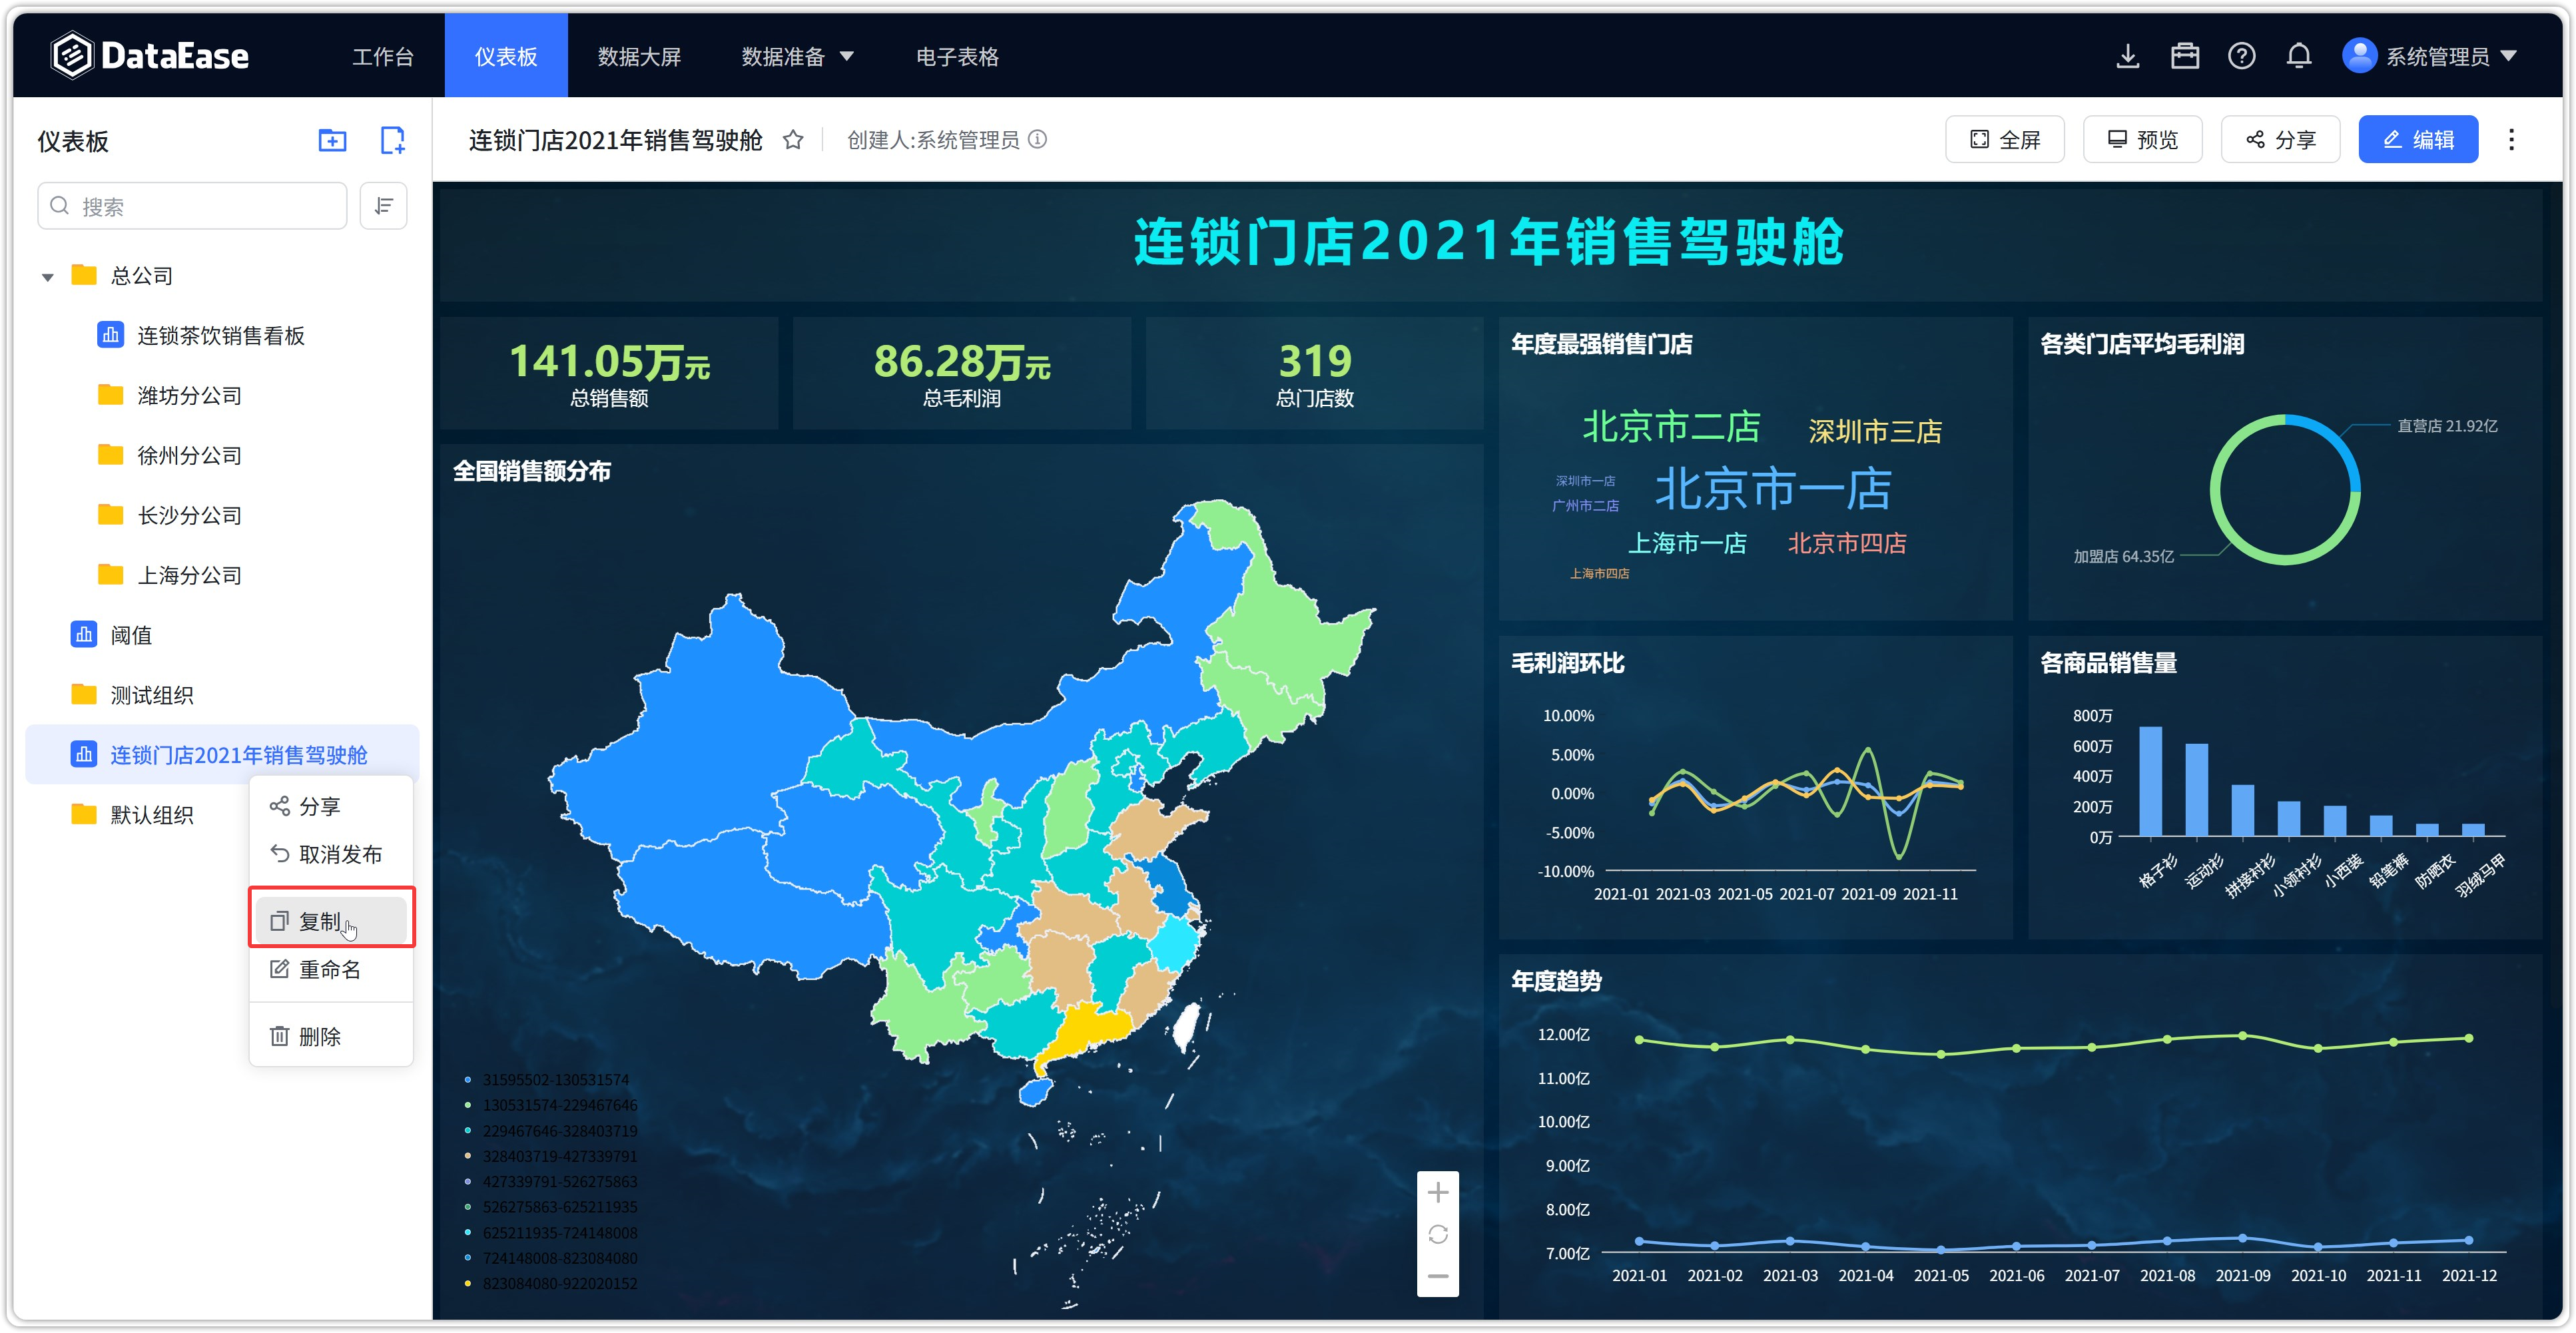Click the 319 总门店数 card
The height and width of the screenshot is (1333, 2576).
1315,373
